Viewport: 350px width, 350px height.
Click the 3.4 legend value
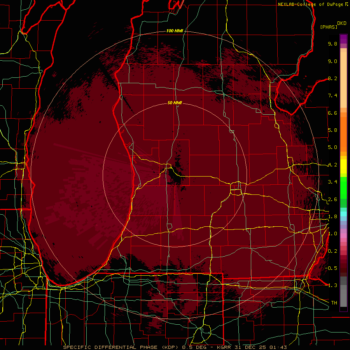(x=332, y=182)
